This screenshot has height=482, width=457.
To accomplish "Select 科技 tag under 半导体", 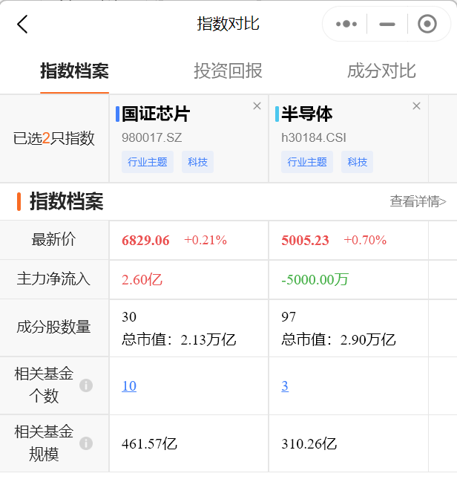I will point(357,162).
